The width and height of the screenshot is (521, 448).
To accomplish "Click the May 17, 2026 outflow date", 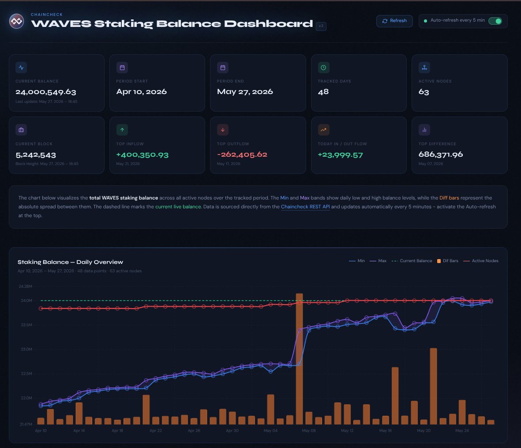I will (x=229, y=164).
